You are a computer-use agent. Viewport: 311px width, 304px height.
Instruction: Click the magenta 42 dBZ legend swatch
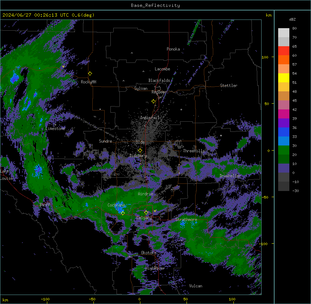(284, 114)
